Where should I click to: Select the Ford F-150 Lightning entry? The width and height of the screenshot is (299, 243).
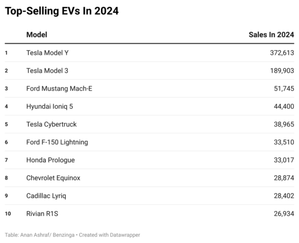click(x=57, y=142)
